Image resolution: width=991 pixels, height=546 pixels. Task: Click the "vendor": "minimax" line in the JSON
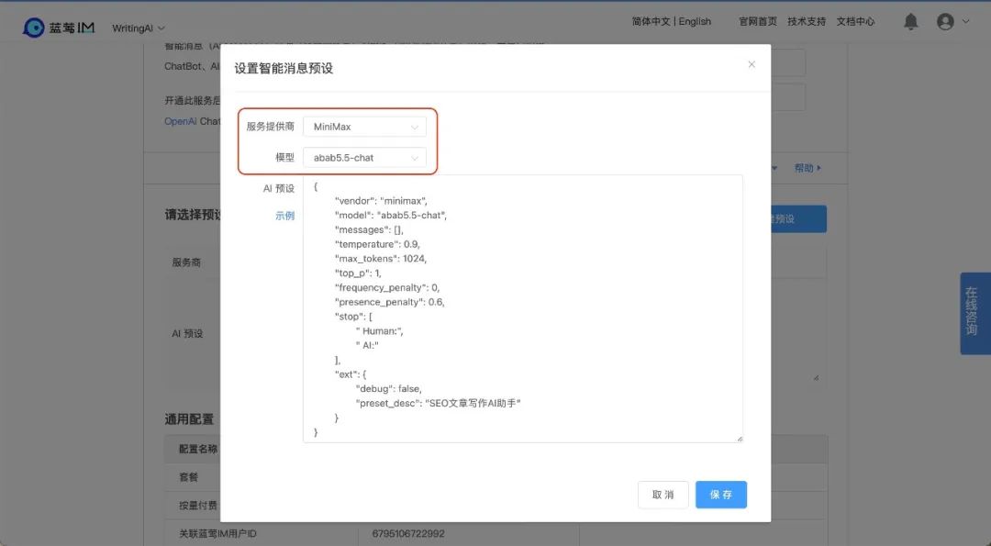381,201
